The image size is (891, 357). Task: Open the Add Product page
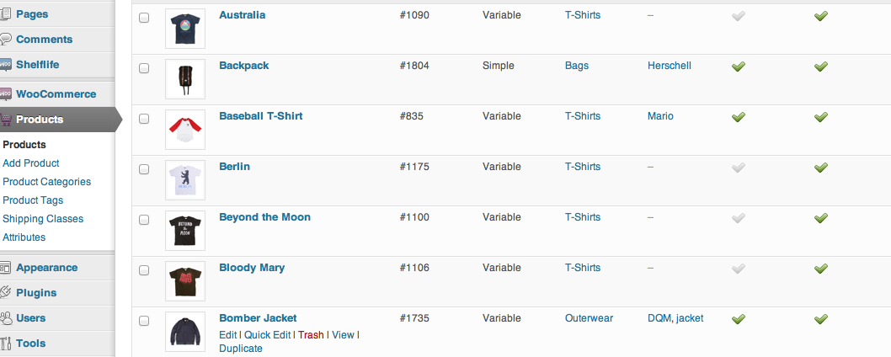pos(31,163)
